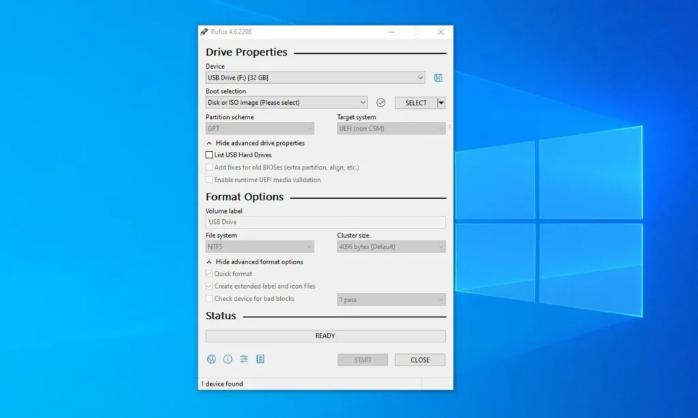
Task: Collapse Hide advanced format options
Action: [x=255, y=262]
